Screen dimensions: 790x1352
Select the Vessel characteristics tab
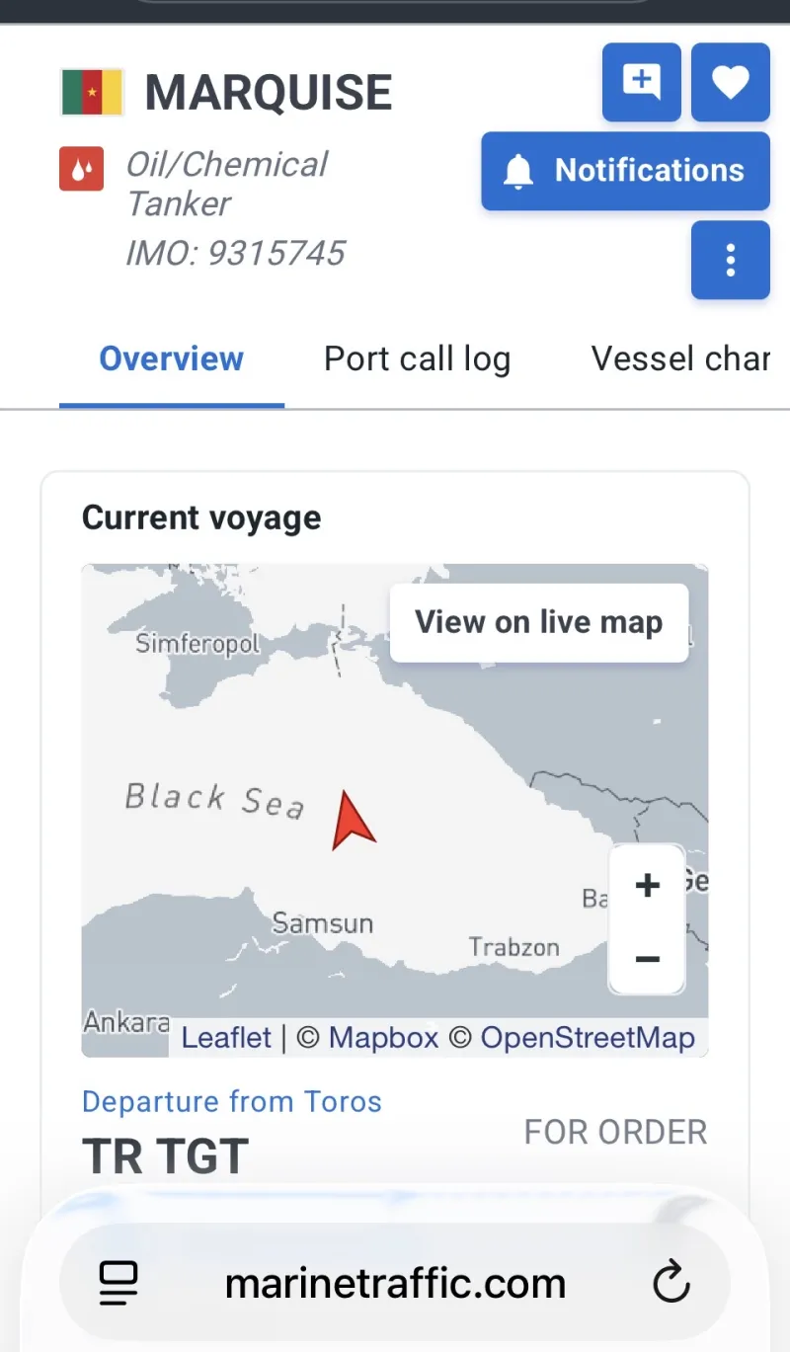679,358
